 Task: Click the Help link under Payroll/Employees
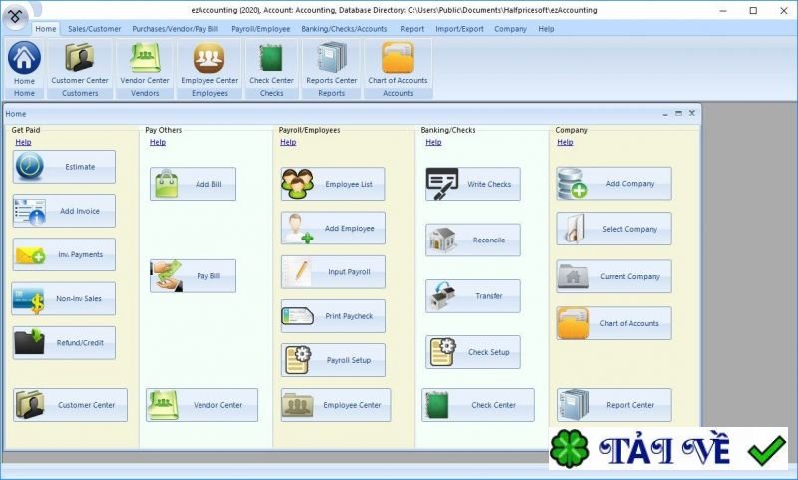coord(288,142)
